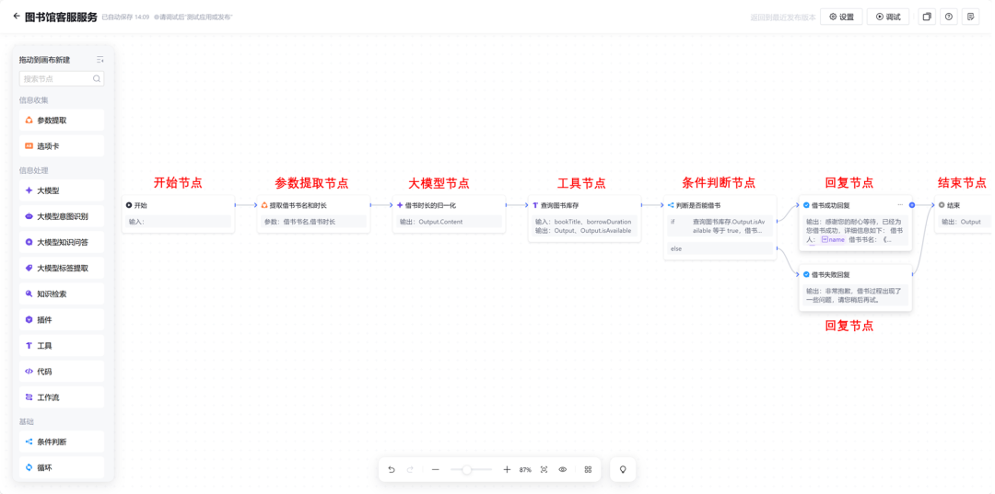995x494 pixels.
Task: Select the 大模型意图识别 sidebar node
Action: (x=62, y=216)
